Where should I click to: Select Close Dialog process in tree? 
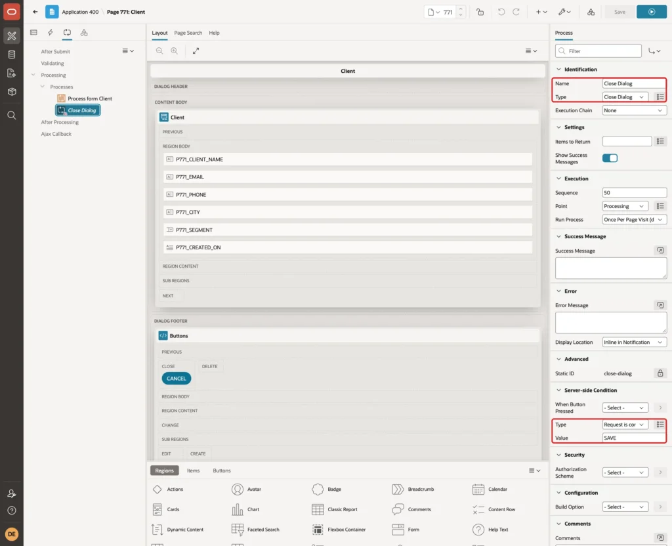(78, 110)
